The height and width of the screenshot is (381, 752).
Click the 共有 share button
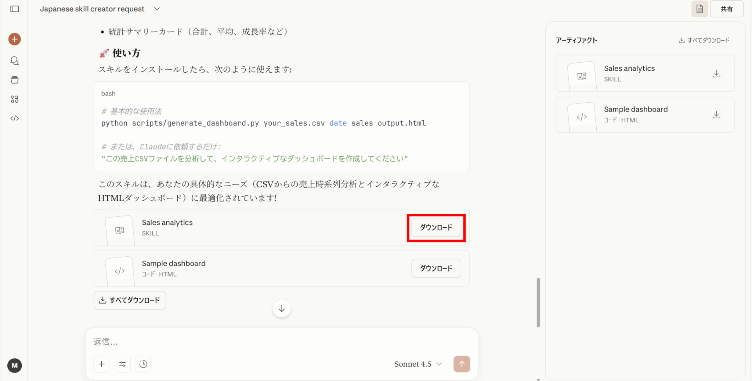(x=726, y=9)
